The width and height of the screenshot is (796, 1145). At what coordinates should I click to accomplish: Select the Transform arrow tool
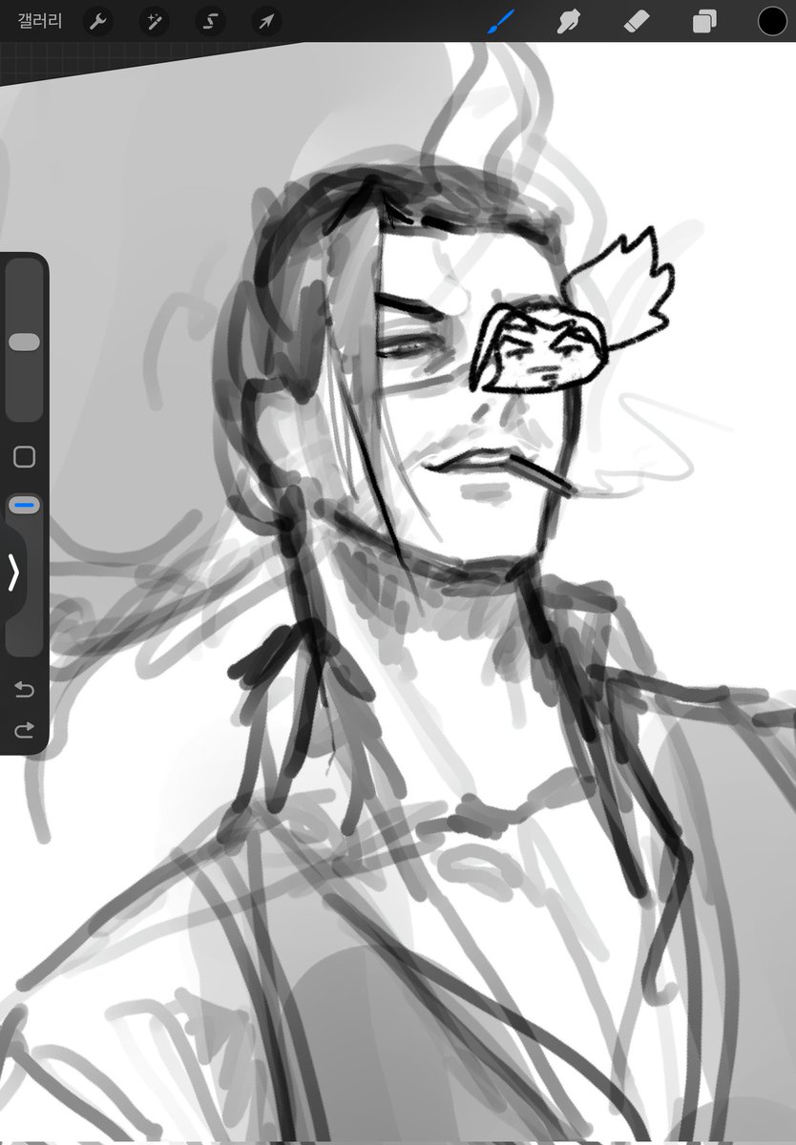coord(266,21)
